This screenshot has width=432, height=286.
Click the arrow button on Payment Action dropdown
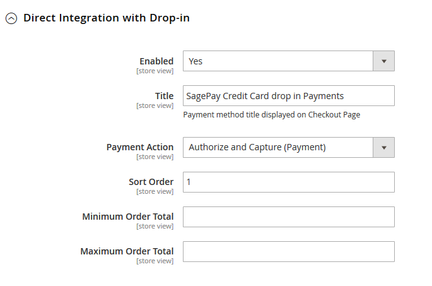click(x=383, y=147)
